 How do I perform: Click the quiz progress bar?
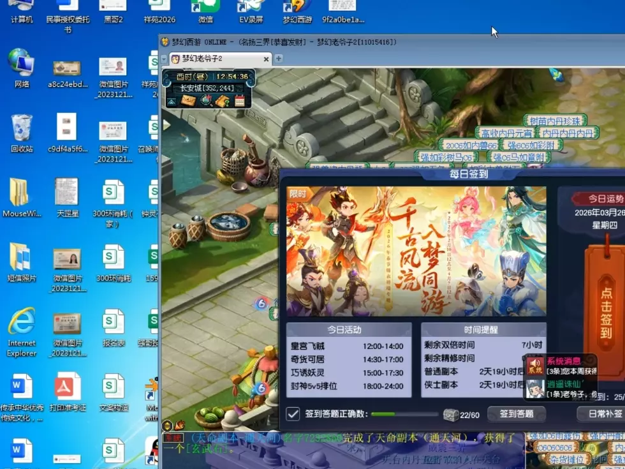click(x=404, y=414)
